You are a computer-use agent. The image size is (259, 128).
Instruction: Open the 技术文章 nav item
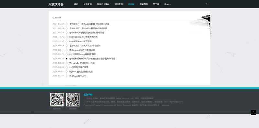tap(88, 4)
